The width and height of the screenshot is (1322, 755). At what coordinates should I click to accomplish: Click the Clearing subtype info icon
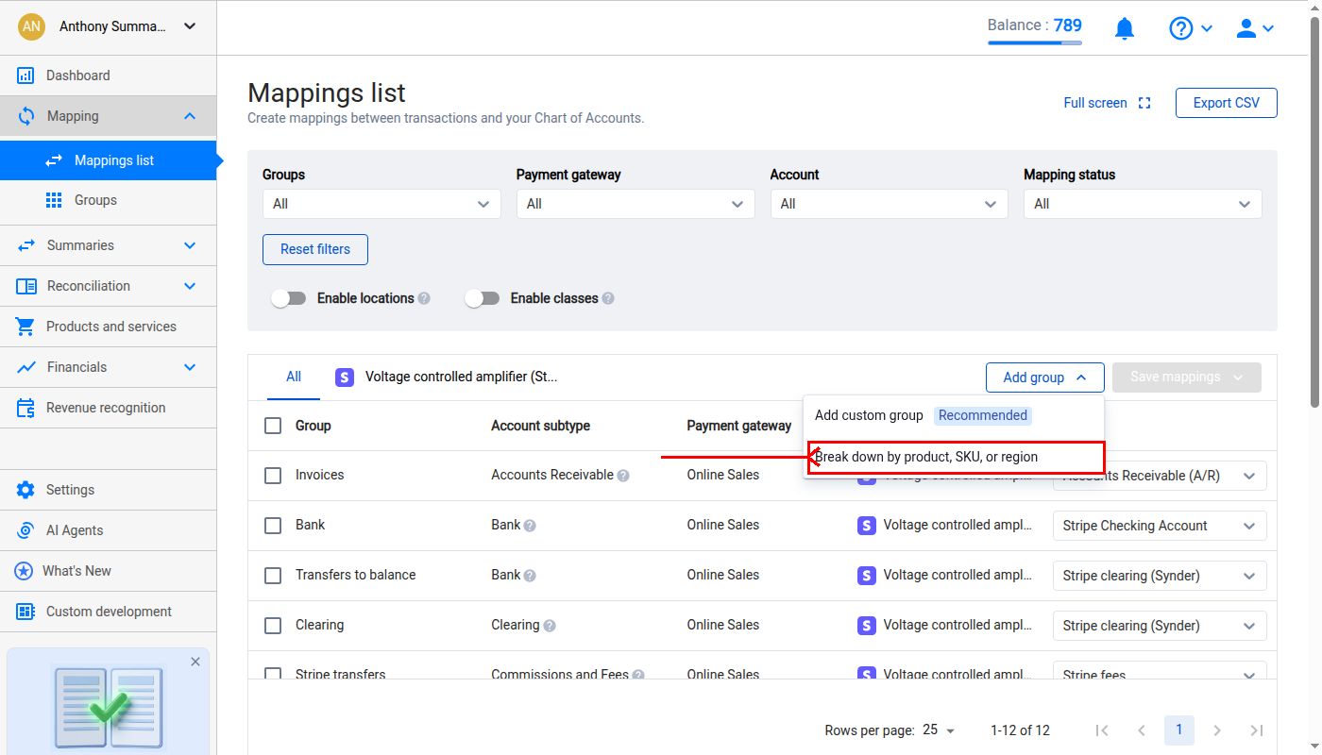click(550, 626)
